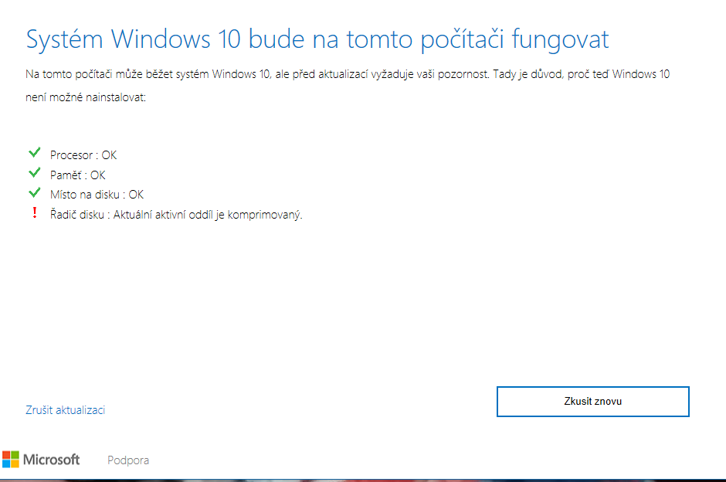Click the green checkmark beside Paměť
This screenshot has width=726, height=482.
point(34,173)
